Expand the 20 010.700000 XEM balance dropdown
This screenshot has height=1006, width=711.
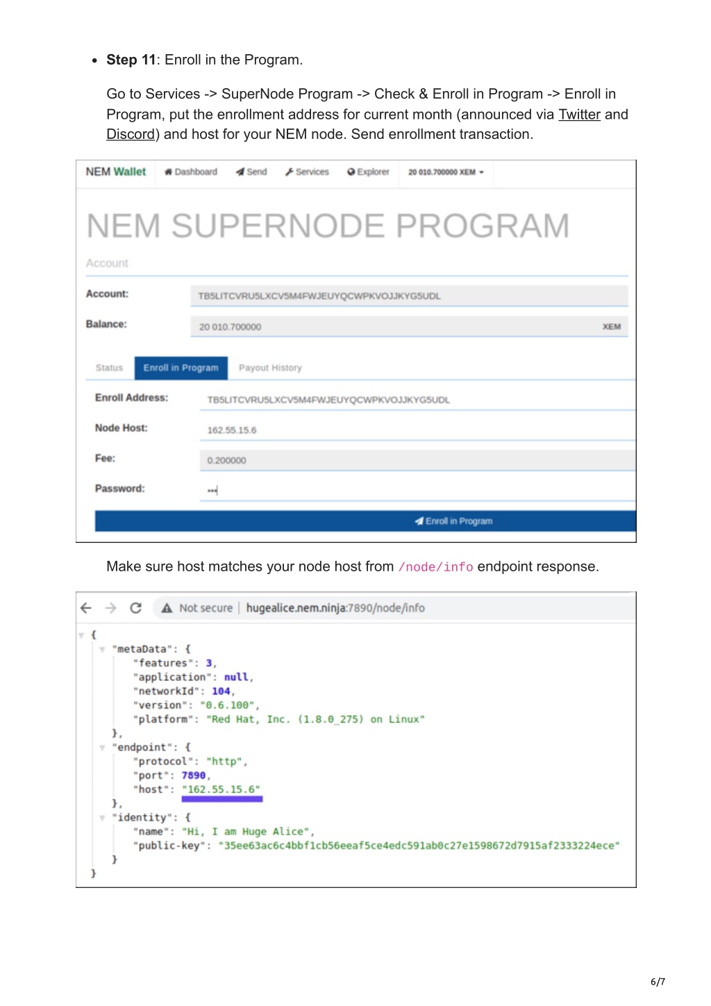(446, 172)
